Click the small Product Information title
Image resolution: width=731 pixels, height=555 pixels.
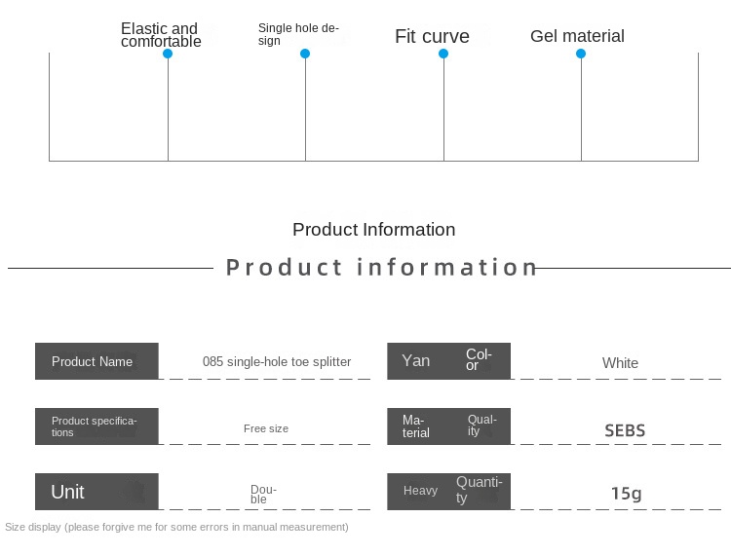(x=373, y=230)
